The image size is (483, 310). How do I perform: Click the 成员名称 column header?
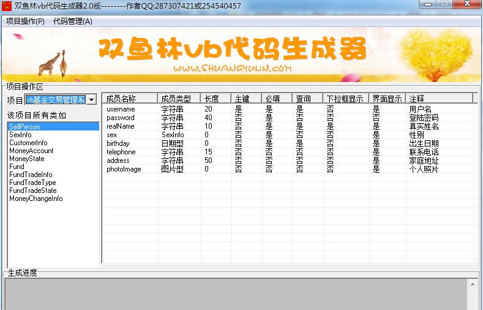tap(130, 99)
